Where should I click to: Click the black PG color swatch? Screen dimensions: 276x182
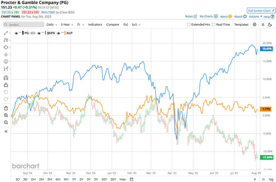tap(23, 33)
